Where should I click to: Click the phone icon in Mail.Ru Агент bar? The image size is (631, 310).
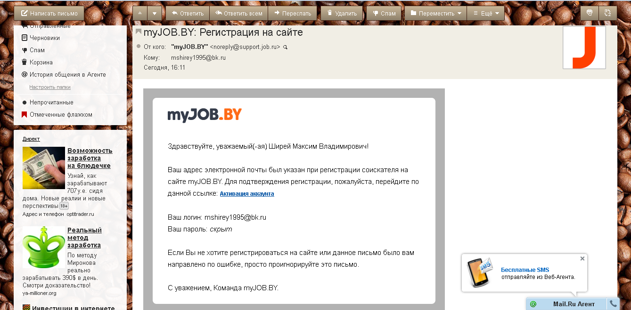click(x=613, y=304)
